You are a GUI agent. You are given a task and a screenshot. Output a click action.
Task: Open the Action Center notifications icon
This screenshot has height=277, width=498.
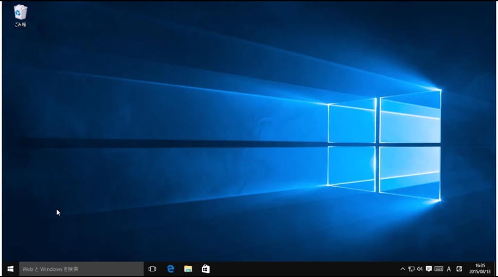pos(429,269)
